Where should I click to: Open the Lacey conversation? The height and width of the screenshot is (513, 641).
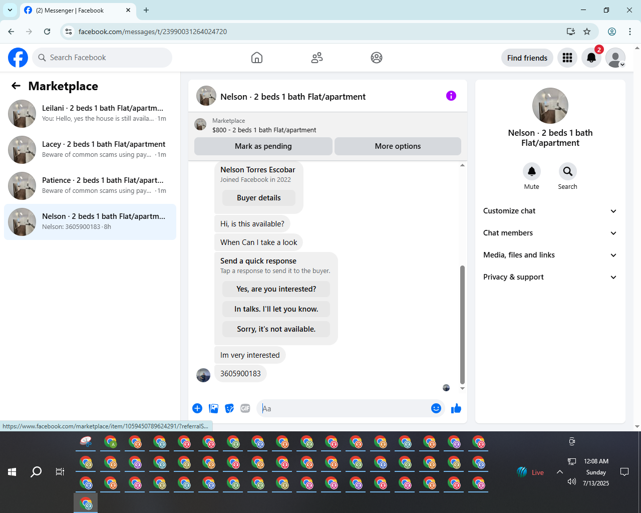click(x=90, y=150)
